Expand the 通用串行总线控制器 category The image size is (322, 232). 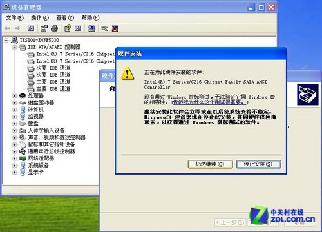[14, 151]
